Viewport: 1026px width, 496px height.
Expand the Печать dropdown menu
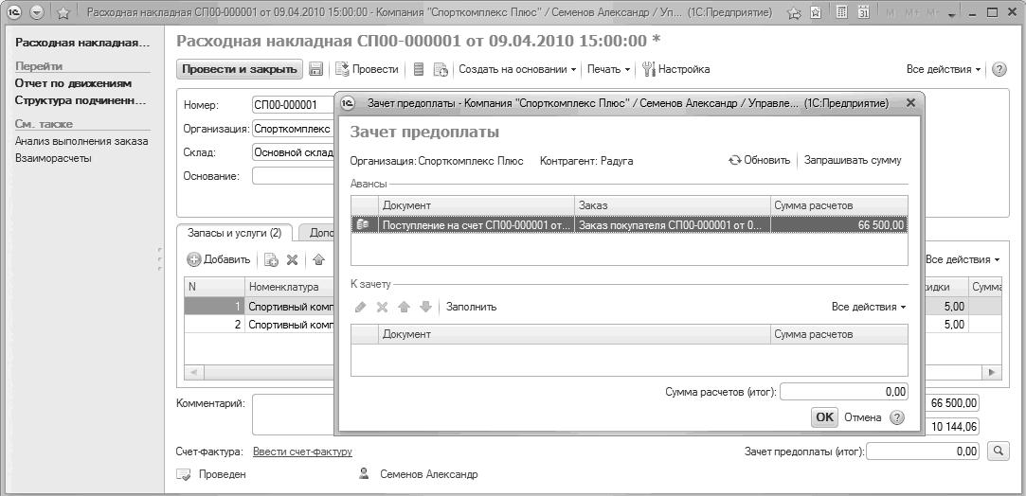pos(608,69)
